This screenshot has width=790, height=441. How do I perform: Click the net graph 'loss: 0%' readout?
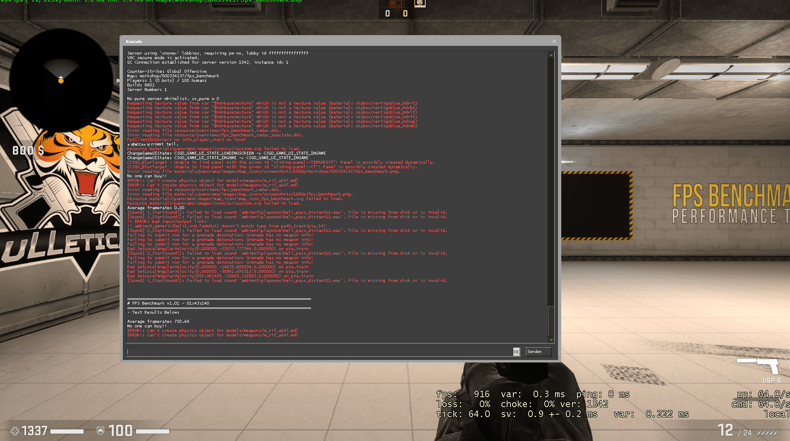(463, 404)
